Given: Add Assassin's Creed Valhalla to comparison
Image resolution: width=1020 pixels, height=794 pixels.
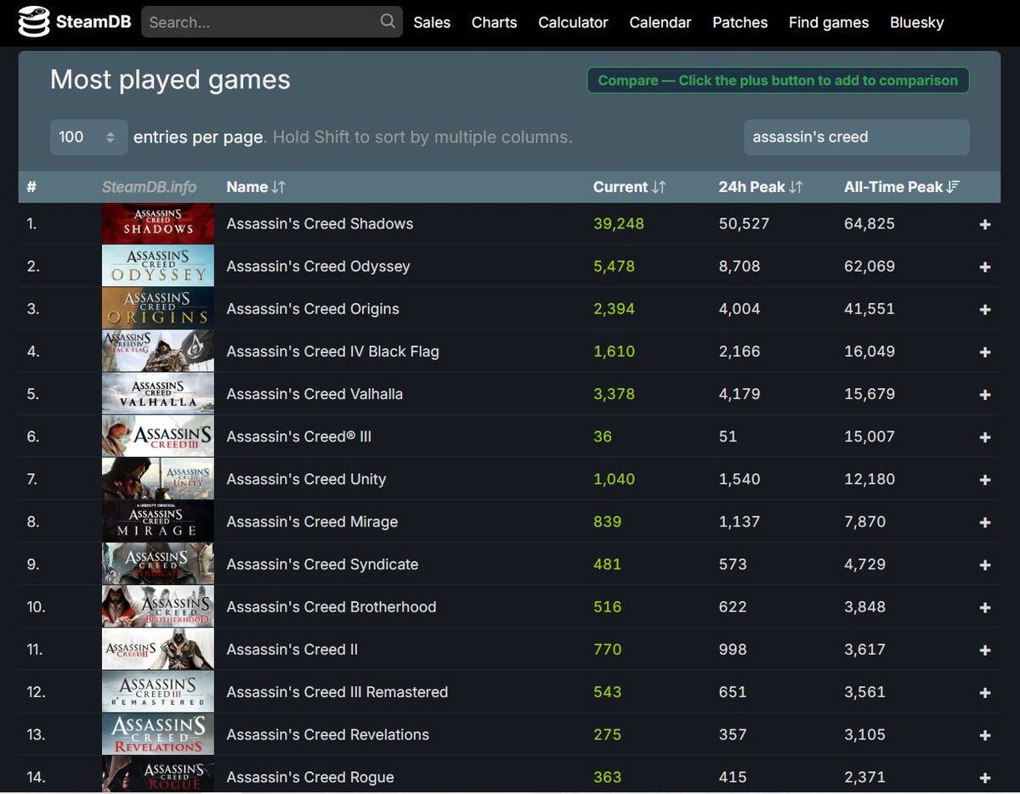Looking at the screenshot, I should point(985,394).
